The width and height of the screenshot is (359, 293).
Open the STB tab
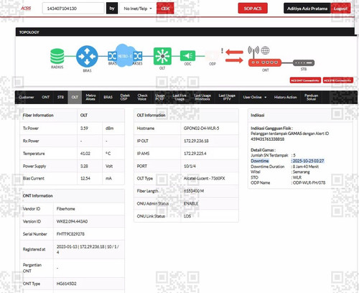(x=60, y=97)
